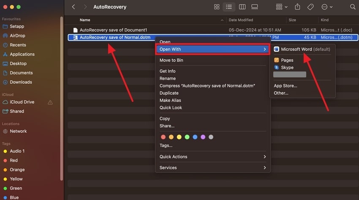Viewport: 359px width, 200px height.
Task: Expand Quick Actions submenu
Action: pos(213,157)
